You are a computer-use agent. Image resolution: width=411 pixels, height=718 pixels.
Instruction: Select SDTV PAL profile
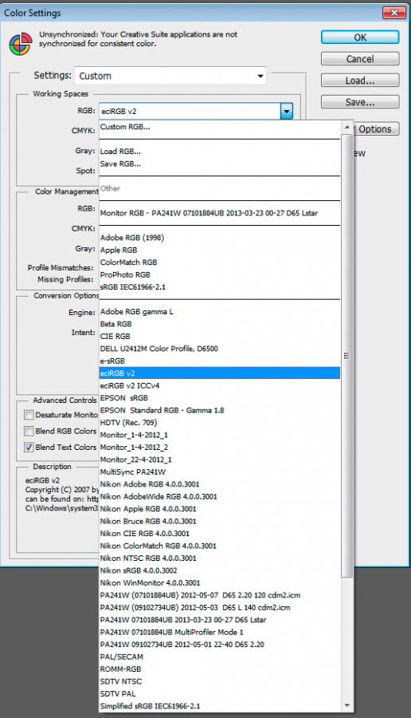coord(220,694)
